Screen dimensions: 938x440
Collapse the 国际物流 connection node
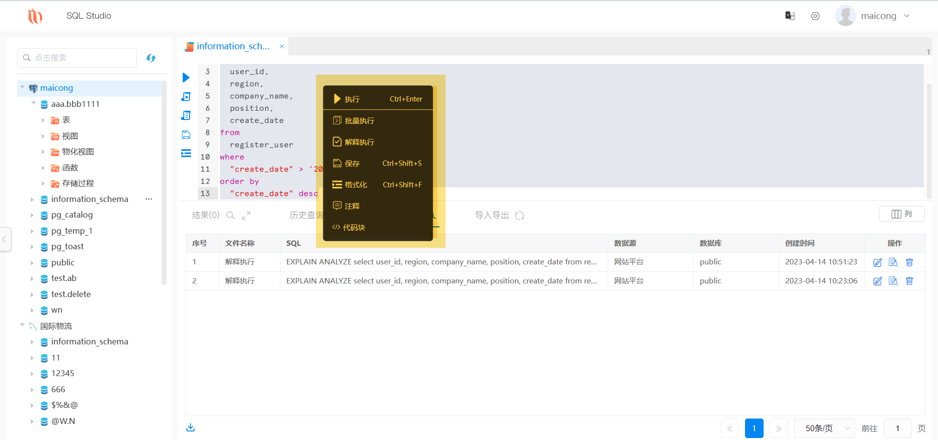(x=22, y=325)
